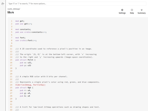This screenshot has height=111, width=148.
Task: Expand the Summary toggle
Action: tap(141, 12)
